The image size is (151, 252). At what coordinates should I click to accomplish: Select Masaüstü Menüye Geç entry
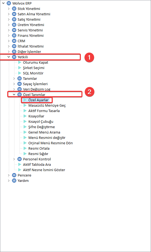click(x=47, y=106)
